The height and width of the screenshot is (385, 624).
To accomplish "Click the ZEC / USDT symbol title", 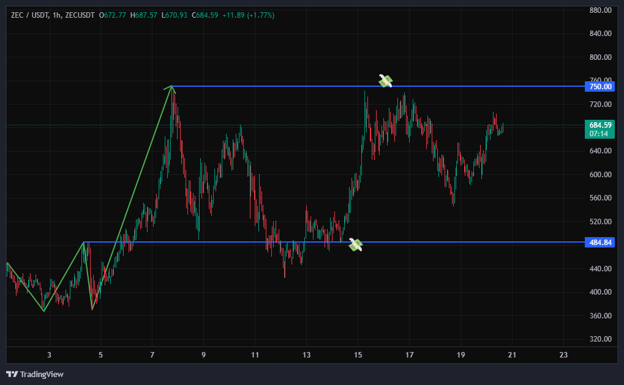I will [x=29, y=14].
